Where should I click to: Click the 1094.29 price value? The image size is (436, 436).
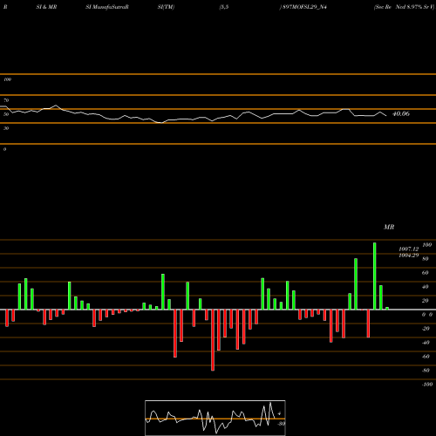(409, 255)
